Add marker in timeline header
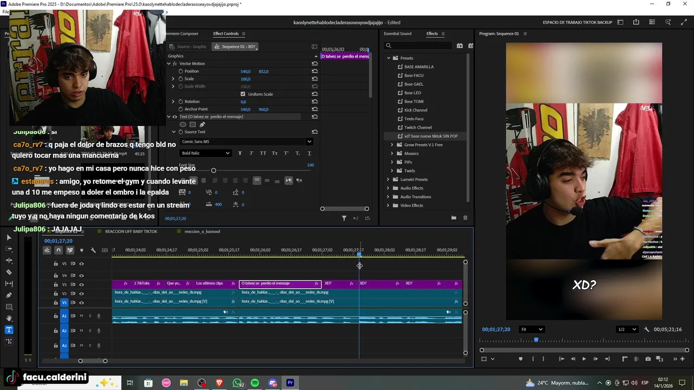The image size is (694, 390). [x=81, y=250]
